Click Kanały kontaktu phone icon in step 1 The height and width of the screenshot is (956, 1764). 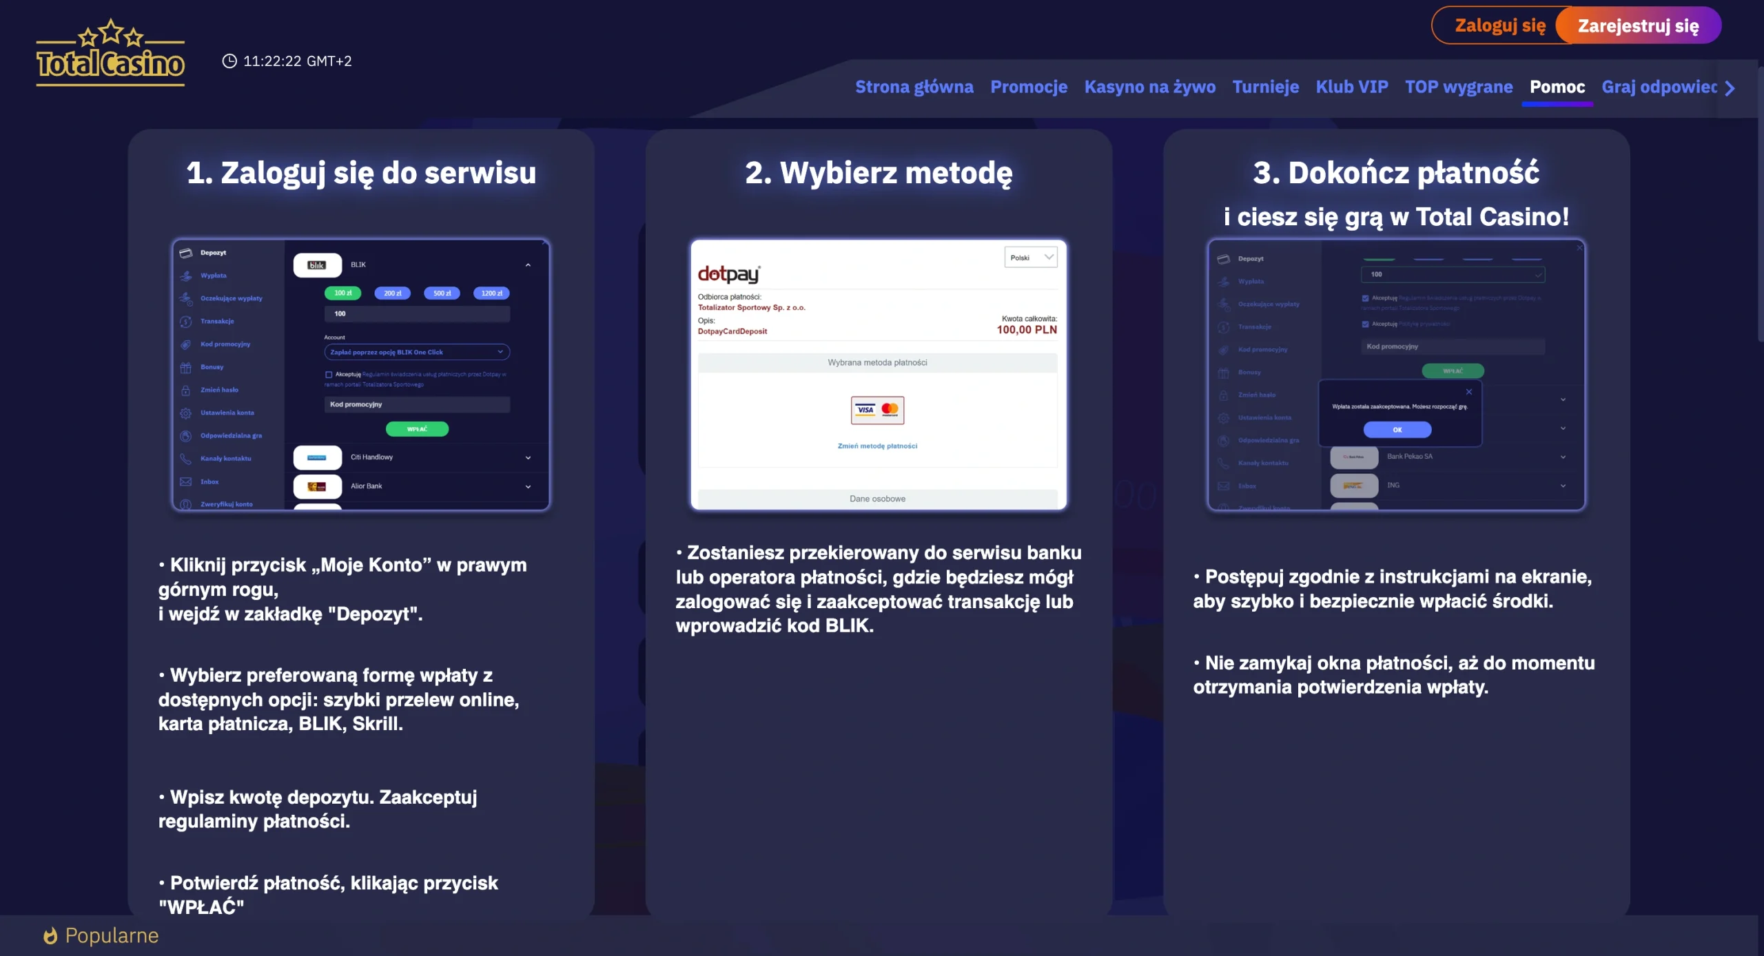tap(185, 459)
